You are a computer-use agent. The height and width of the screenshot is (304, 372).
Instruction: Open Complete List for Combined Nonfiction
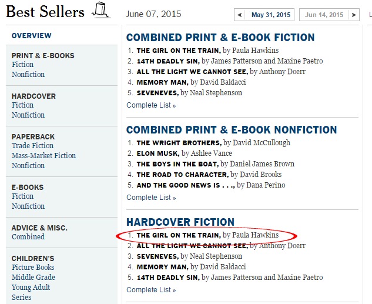(151, 198)
